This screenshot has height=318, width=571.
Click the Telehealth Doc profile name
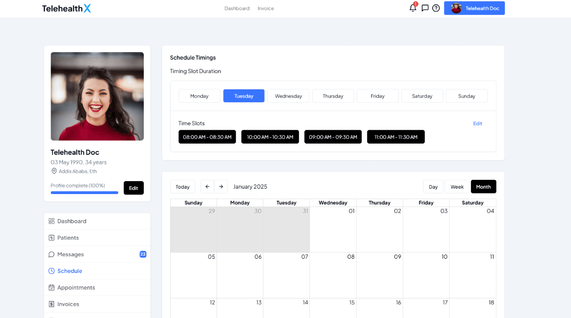[x=75, y=152]
